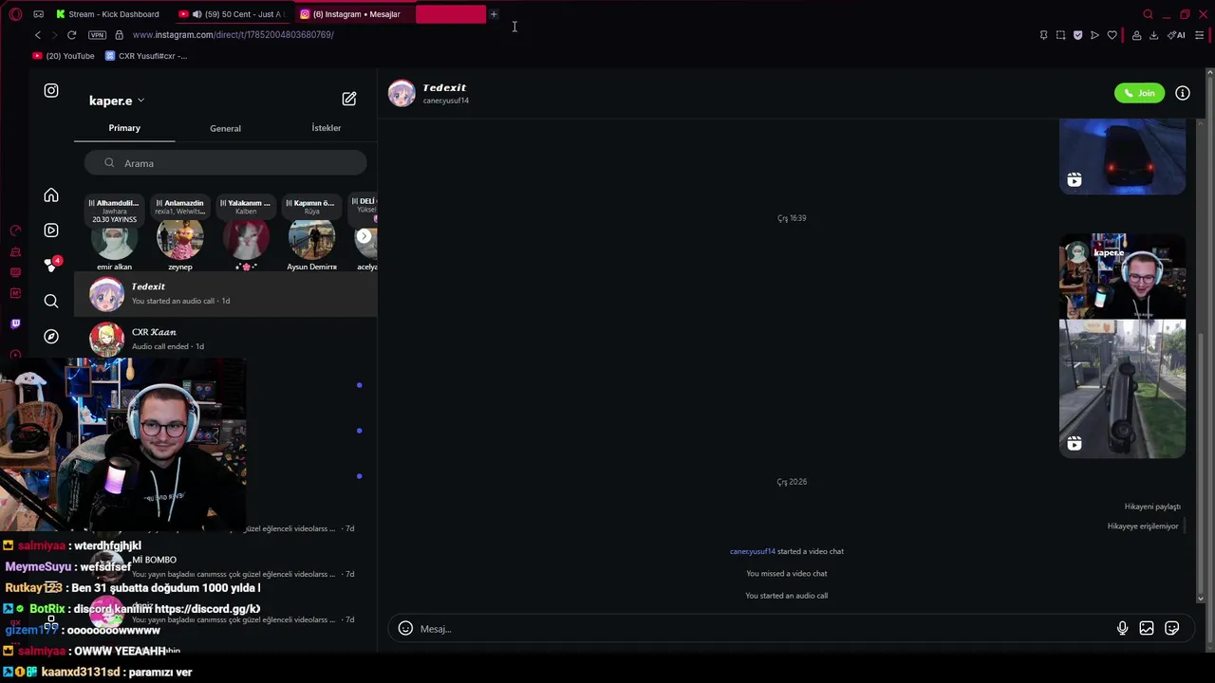The height and width of the screenshot is (683, 1215).
Task: Open the emoji picker smiley icon
Action: [x=405, y=628]
